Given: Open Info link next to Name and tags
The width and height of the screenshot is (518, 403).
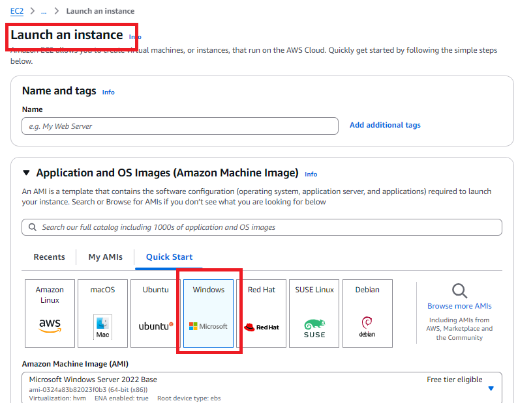Looking at the screenshot, I should [x=108, y=92].
